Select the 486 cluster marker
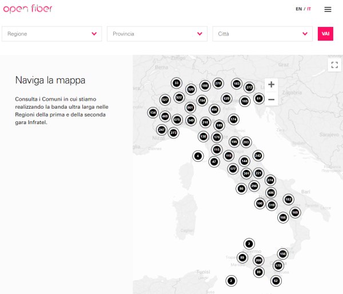Image resolution: width=343 pixels, height=294 pixels. [x=271, y=193]
